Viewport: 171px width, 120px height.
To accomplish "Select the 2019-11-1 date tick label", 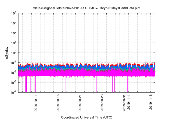I will (129, 102).
